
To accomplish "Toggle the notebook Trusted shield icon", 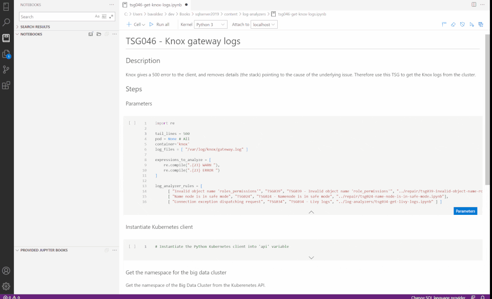I will click(x=463, y=24).
